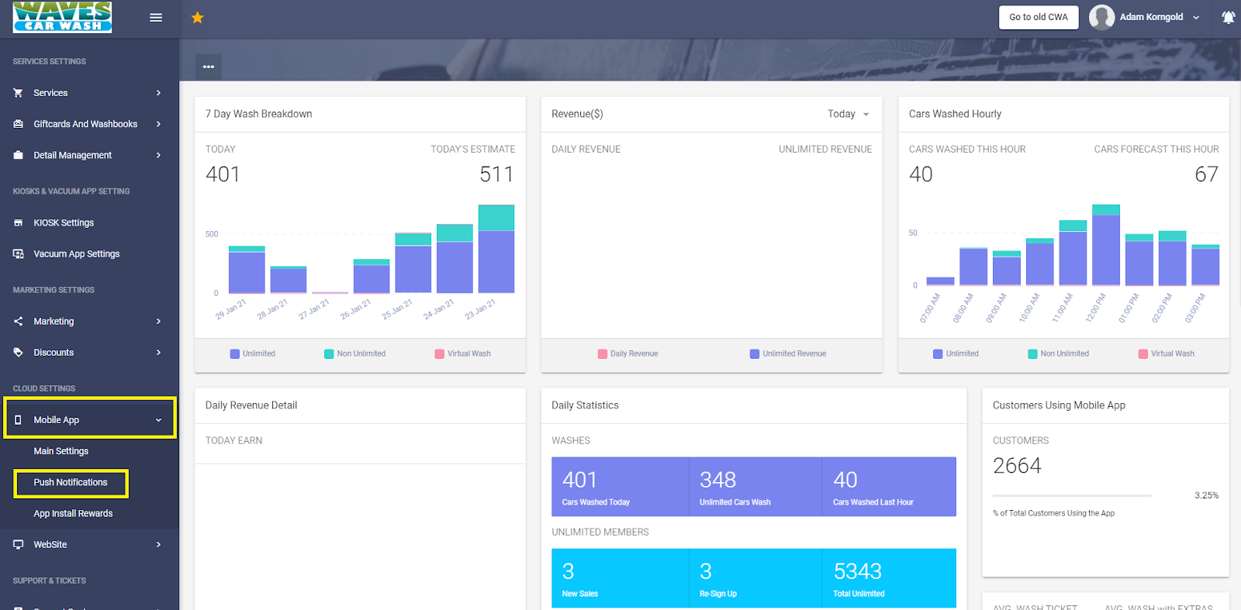
Task: Click the customers using app progress bar
Action: point(1071,495)
